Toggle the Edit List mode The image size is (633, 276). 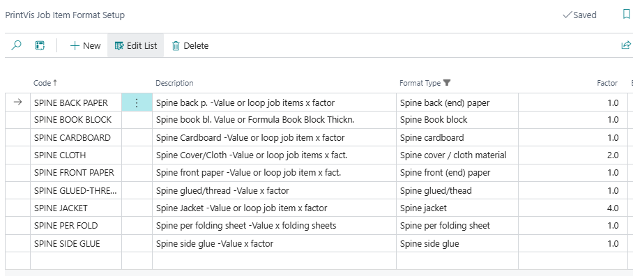pyautogui.click(x=136, y=45)
